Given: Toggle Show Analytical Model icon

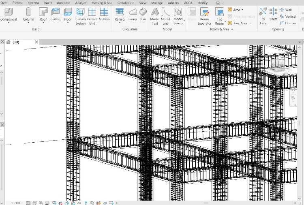Looking at the screenshot, I should (98, 203).
